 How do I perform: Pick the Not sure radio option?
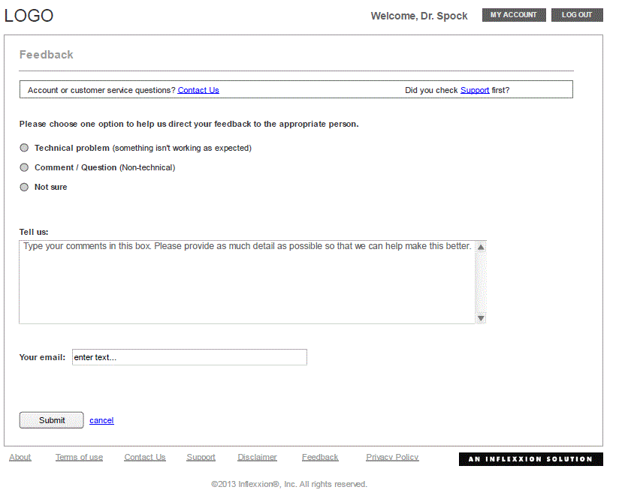pyautogui.click(x=25, y=187)
